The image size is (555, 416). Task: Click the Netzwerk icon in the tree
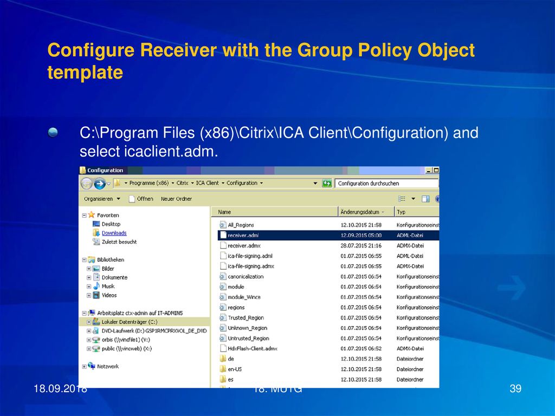[92, 366]
